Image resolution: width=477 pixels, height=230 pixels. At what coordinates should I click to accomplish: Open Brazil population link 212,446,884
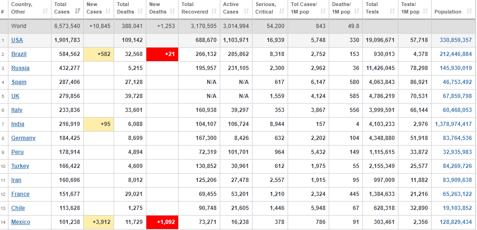coord(455,54)
